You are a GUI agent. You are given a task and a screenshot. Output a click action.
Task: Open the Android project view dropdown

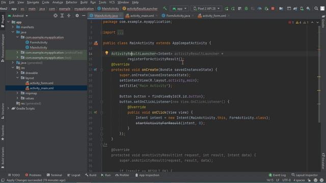tap(18, 16)
